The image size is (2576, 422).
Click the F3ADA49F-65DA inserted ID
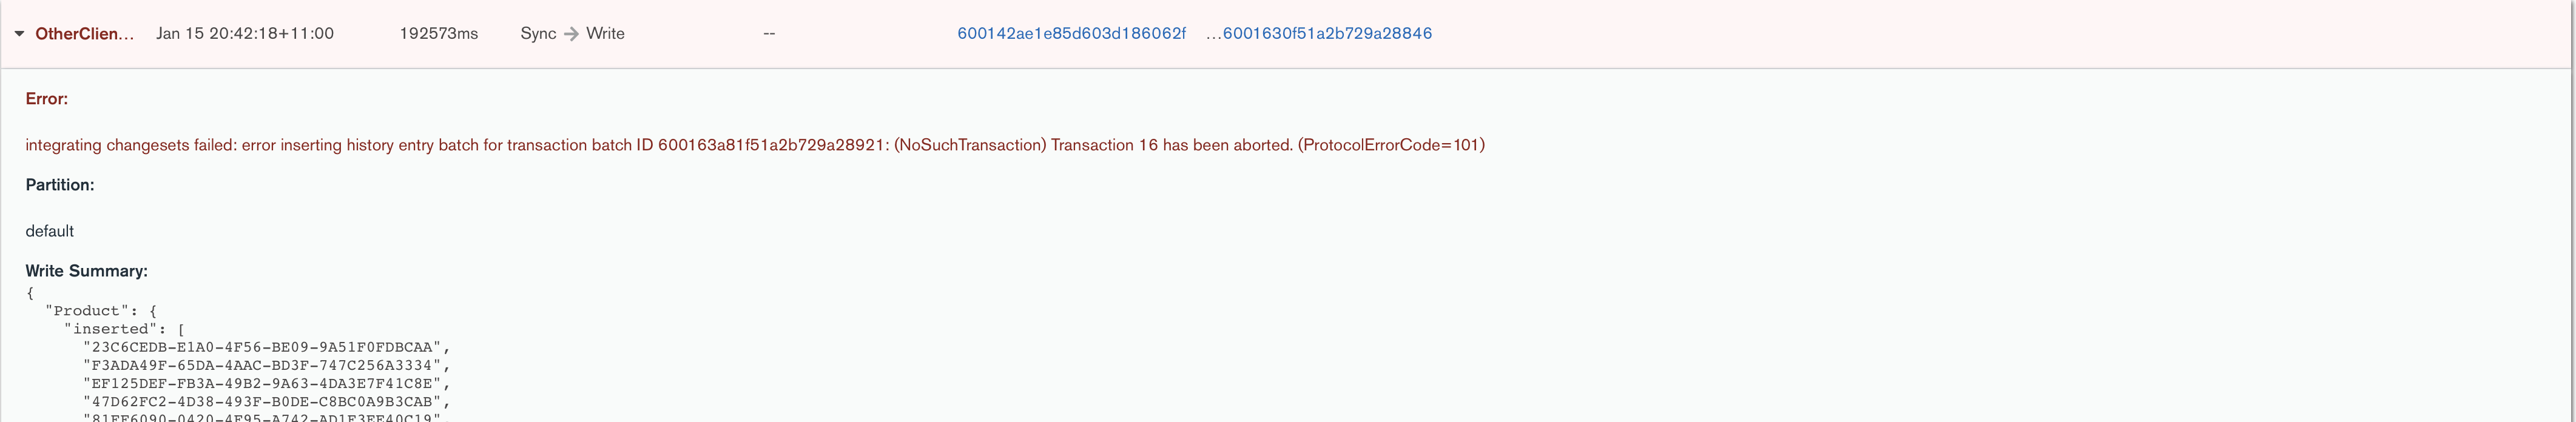point(265,365)
